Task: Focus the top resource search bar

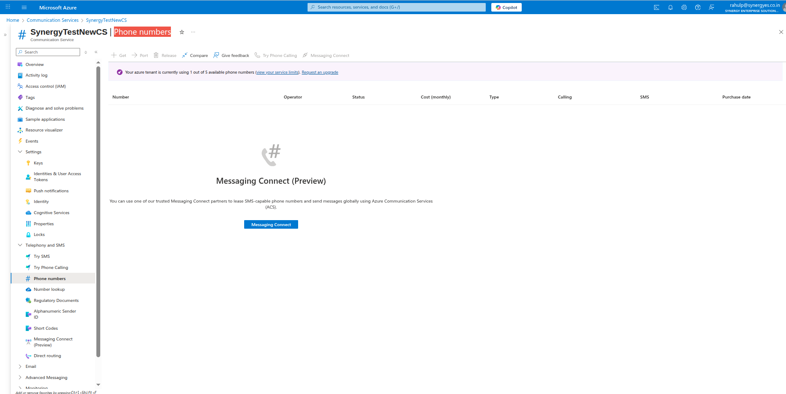Action: coord(397,7)
